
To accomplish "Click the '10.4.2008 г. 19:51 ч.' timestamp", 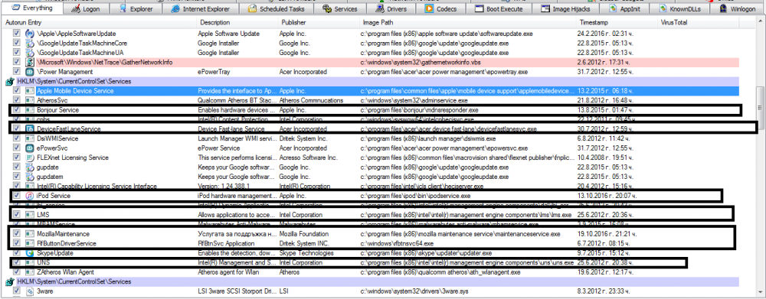I will [605, 158].
